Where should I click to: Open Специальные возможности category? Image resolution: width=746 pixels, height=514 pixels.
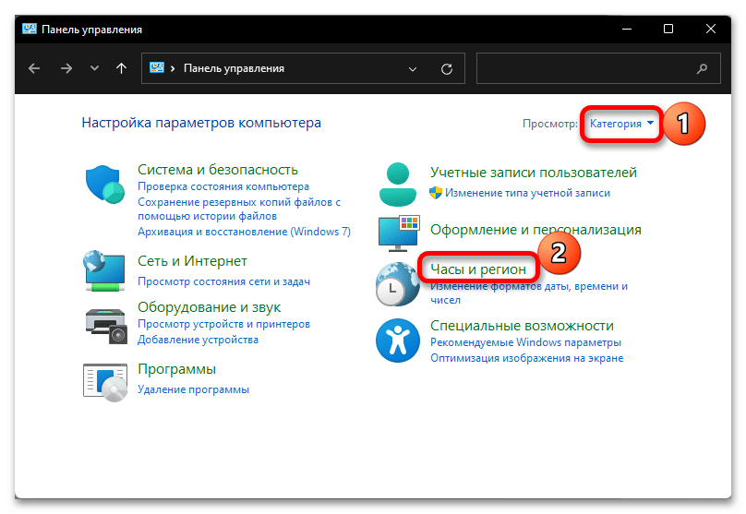click(x=522, y=326)
